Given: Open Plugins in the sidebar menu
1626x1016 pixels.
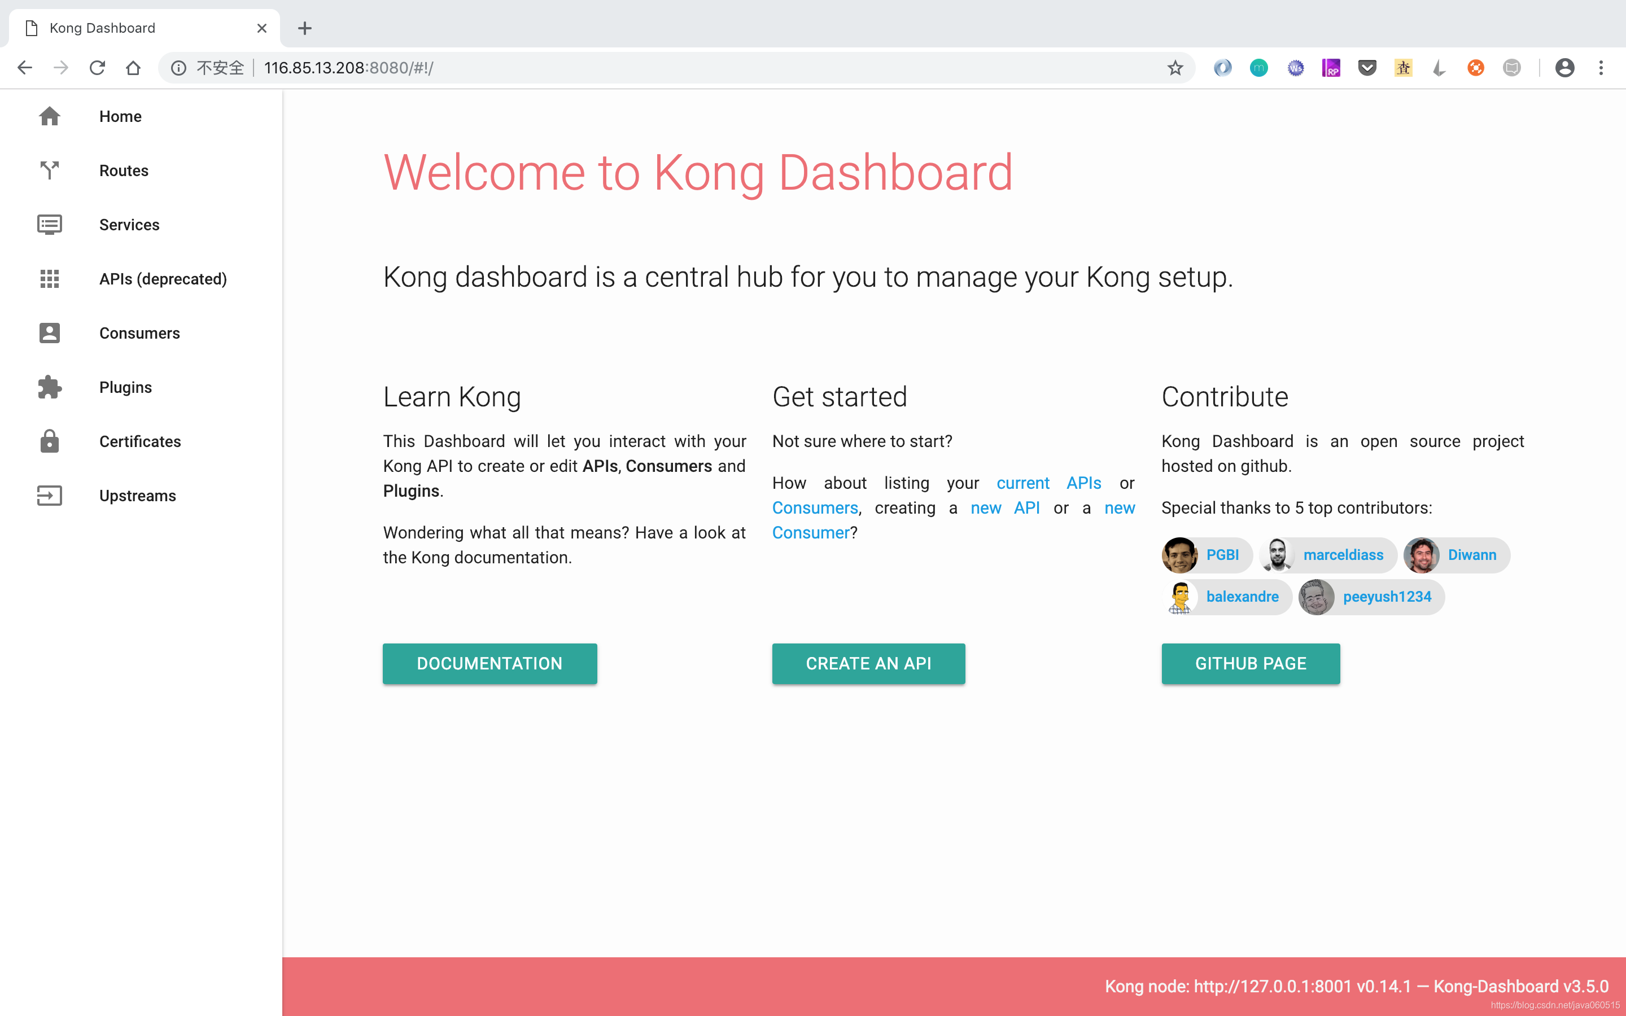Looking at the screenshot, I should point(141,387).
